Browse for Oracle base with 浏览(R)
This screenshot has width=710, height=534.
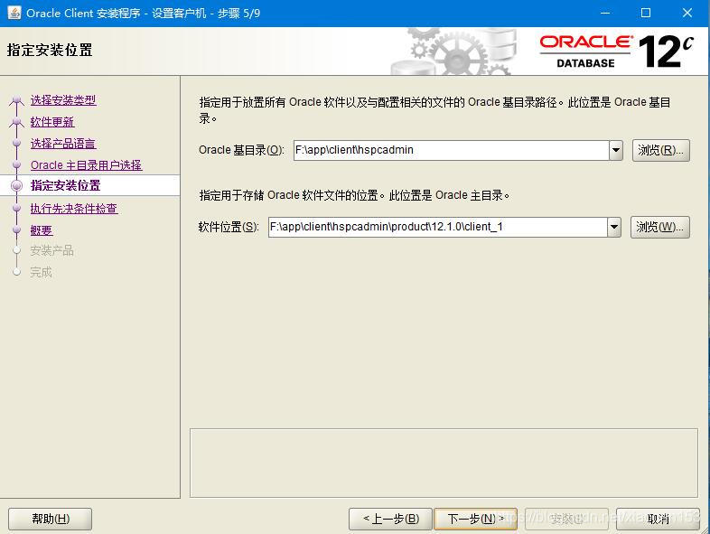tap(660, 150)
